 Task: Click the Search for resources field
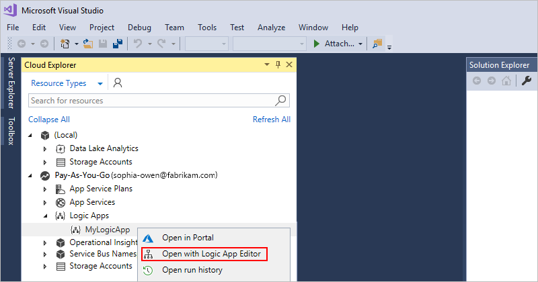(x=159, y=101)
